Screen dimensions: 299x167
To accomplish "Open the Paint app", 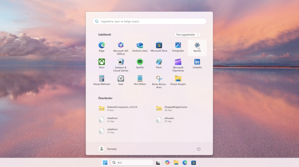I will (159, 64).
